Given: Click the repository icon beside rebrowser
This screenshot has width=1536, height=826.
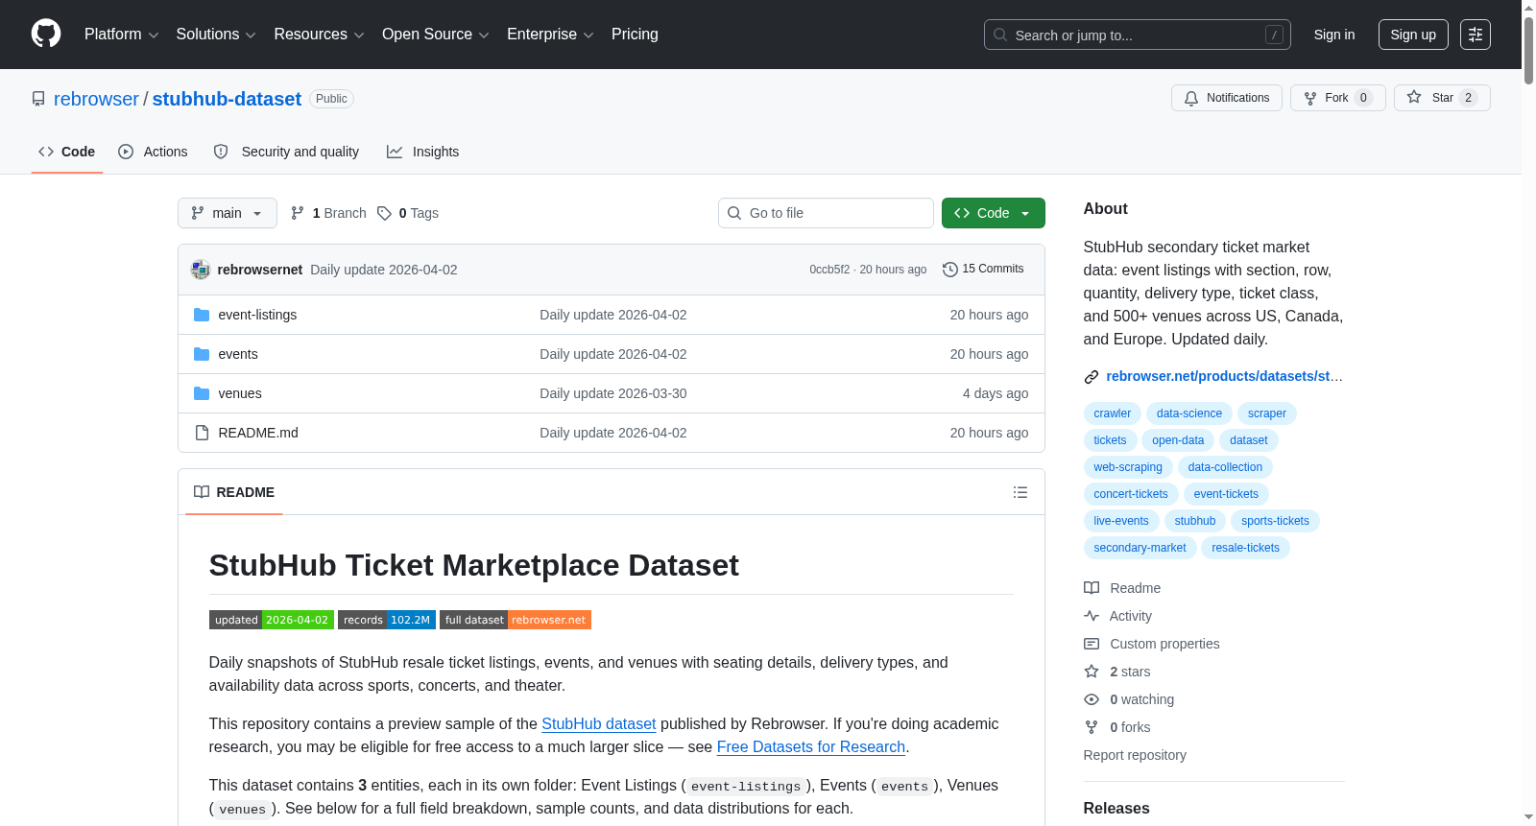Looking at the screenshot, I should 38,99.
